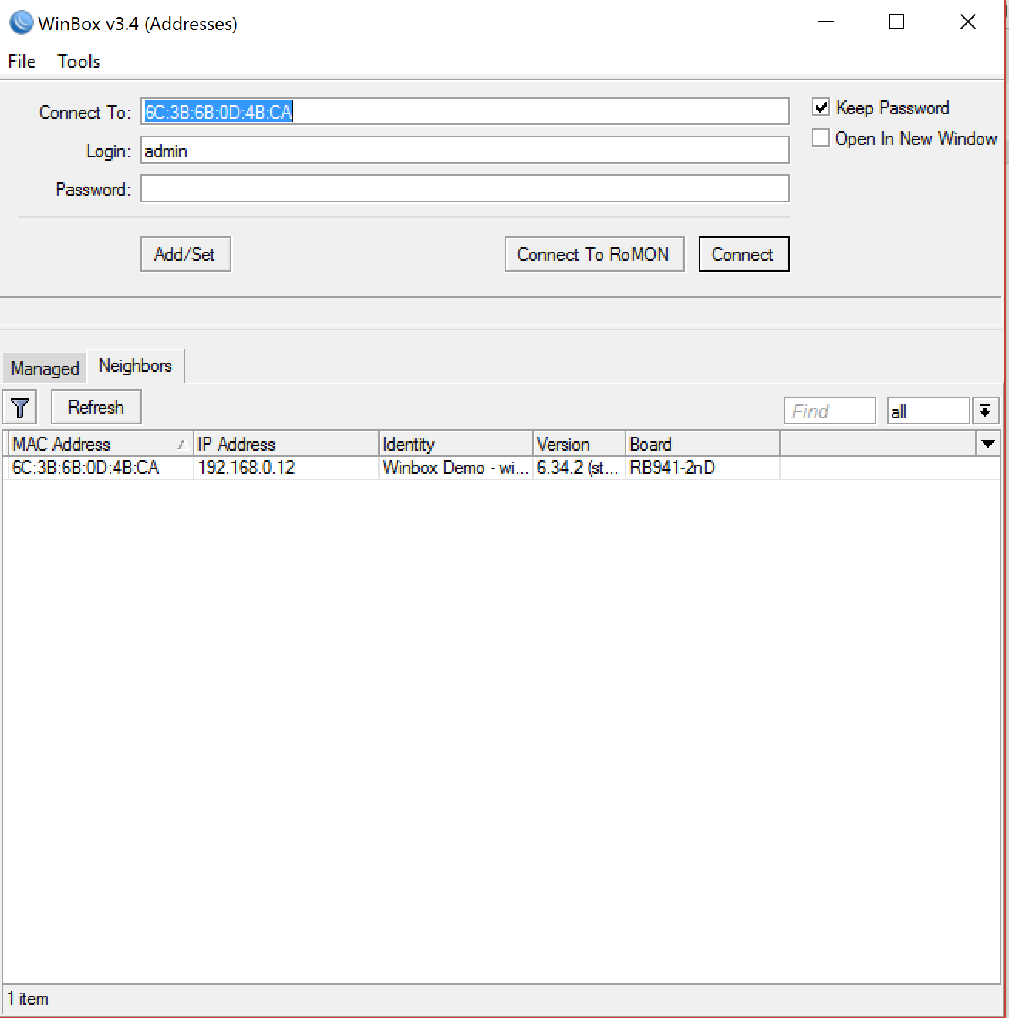Open the Tools menu

coord(79,62)
